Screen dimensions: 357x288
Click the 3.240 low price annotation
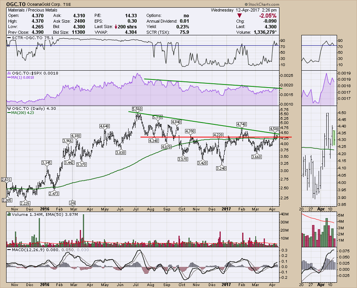tap(221, 168)
